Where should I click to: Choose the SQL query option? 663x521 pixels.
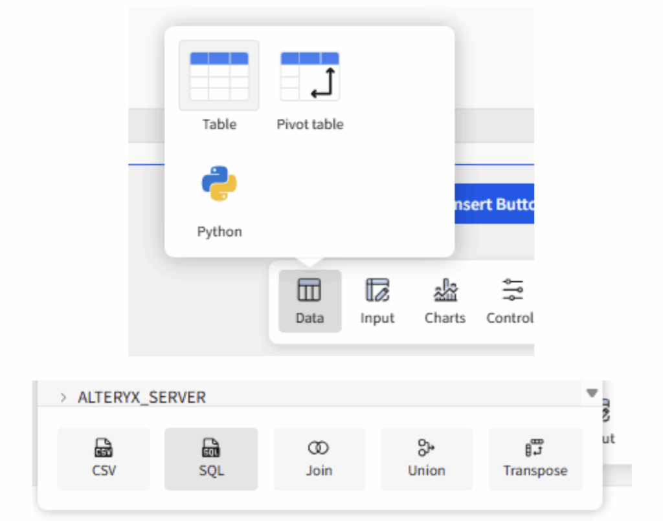(x=211, y=459)
